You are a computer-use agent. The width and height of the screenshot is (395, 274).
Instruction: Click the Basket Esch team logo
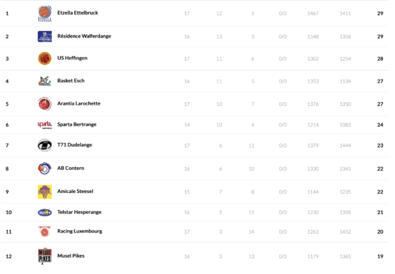[x=45, y=81]
